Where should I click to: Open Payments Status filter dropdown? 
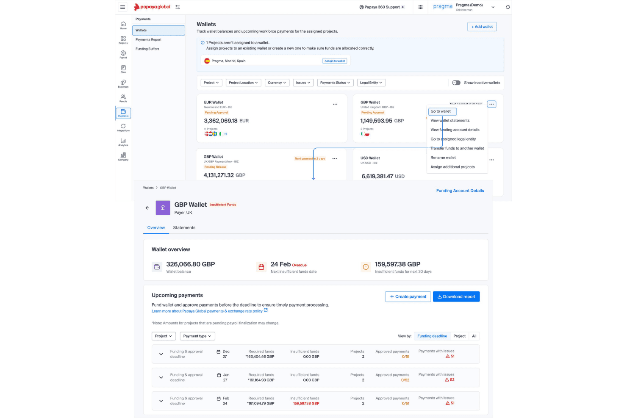[x=335, y=83]
